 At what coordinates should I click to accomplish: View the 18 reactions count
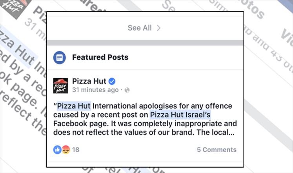click(x=76, y=149)
